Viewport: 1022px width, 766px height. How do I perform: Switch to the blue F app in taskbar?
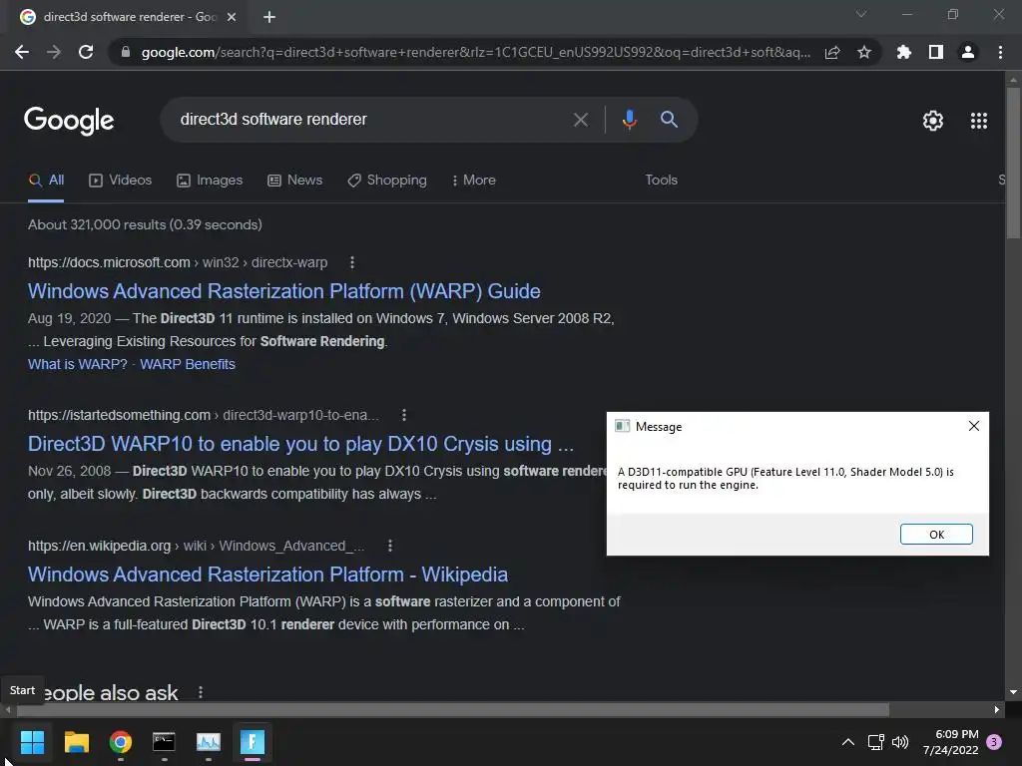tap(253, 742)
